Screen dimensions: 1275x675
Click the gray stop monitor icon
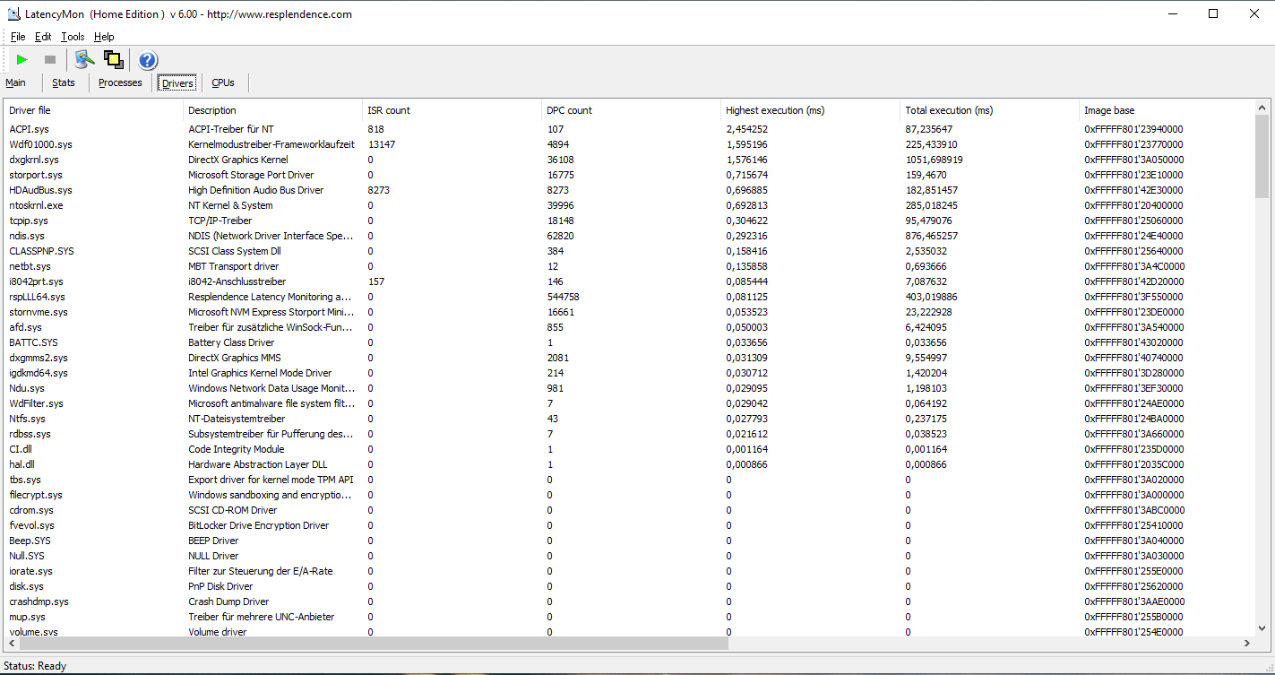[50, 60]
